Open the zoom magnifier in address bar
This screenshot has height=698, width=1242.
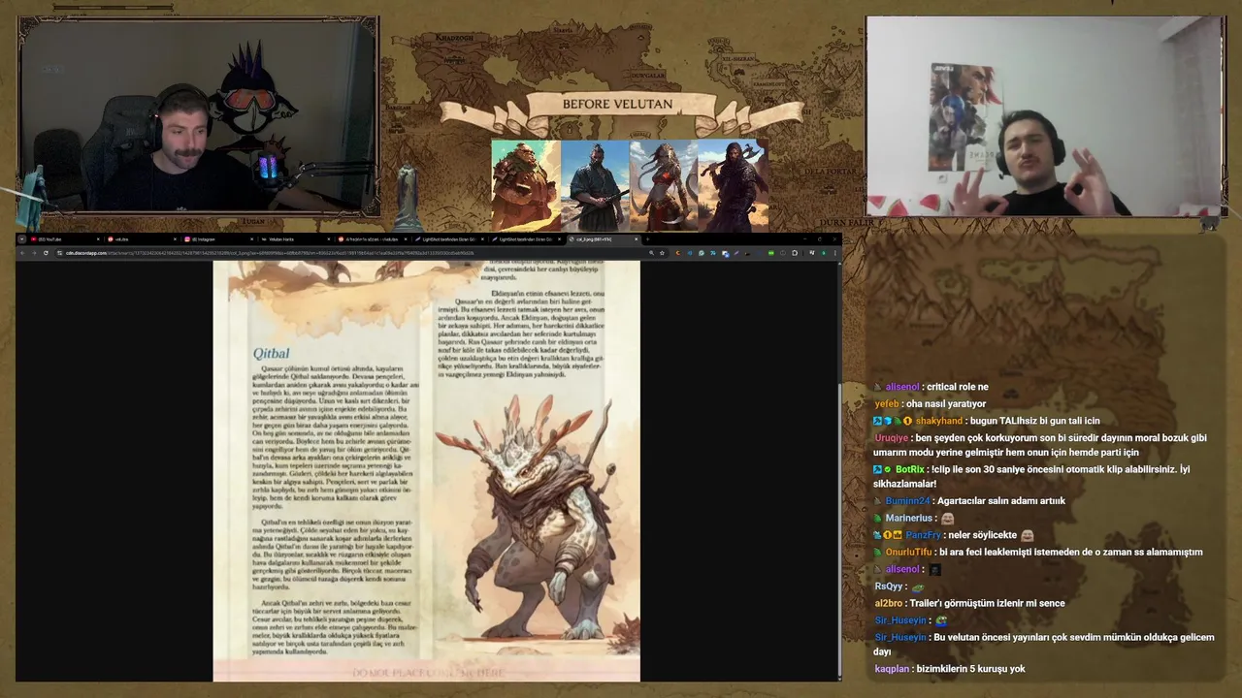pyautogui.click(x=651, y=253)
